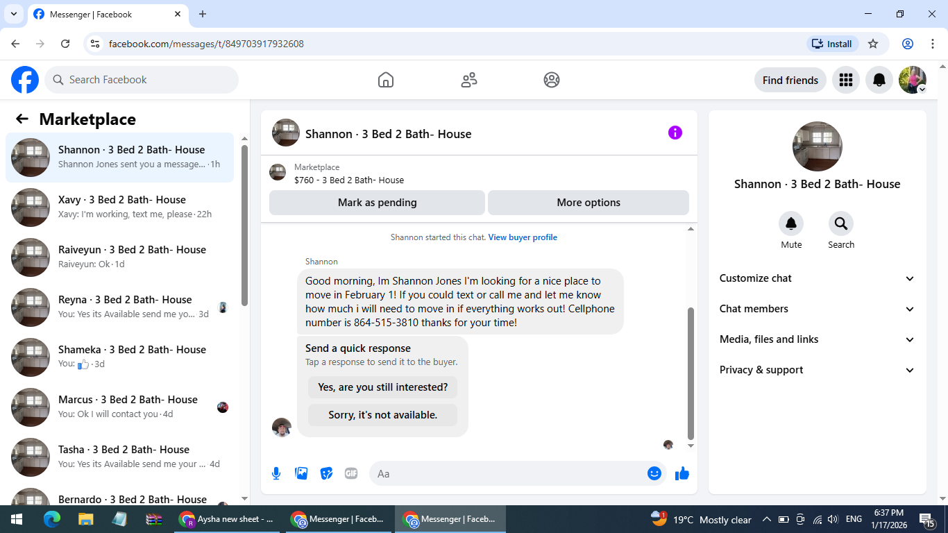
Task: Go back using the browser back arrow
Action: [15, 44]
